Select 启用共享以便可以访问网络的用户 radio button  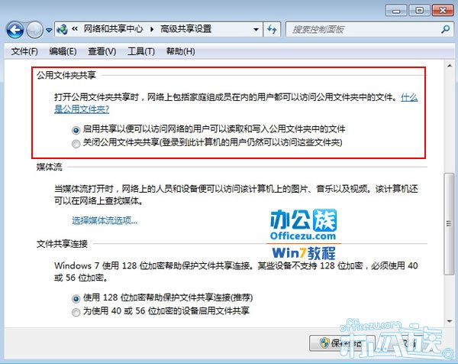point(76,130)
